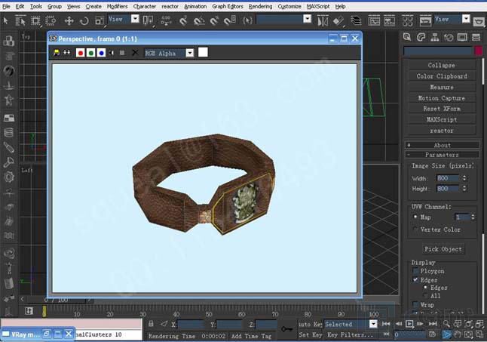Screen dimensions: 487x342
Task: Click Quick Render teapot icon
Action: [x=479, y=21]
